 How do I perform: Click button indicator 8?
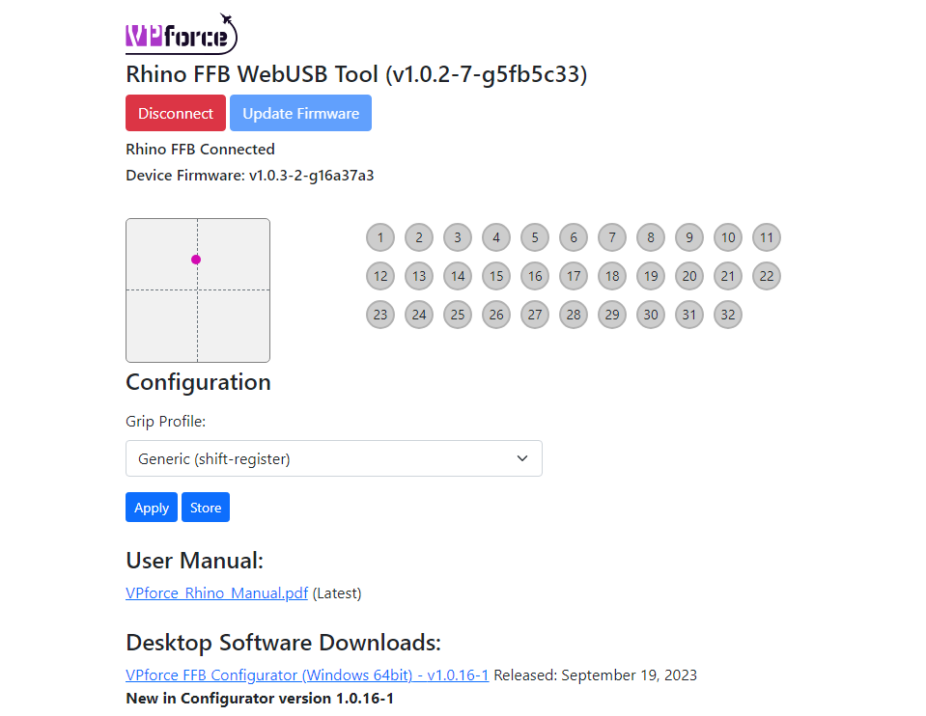tap(651, 237)
